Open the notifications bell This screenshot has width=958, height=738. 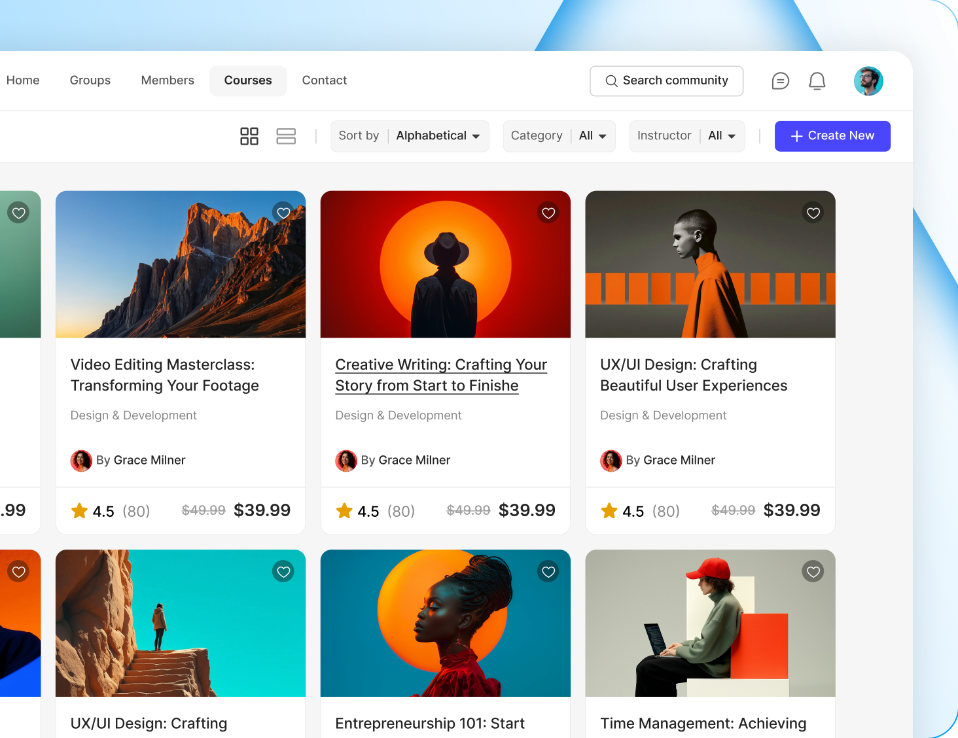click(x=817, y=81)
